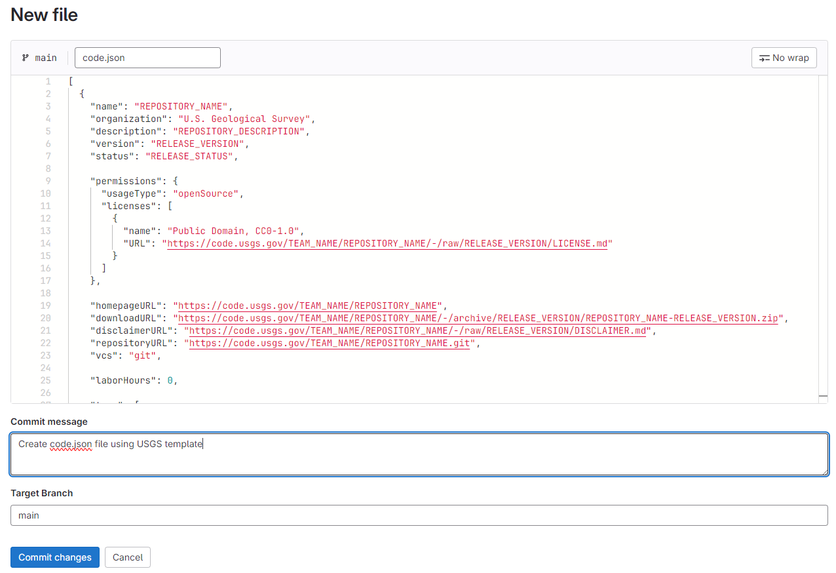The height and width of the screenshot is (573, 836).
Task: Click the homepageURL link on line 19
Action: pos(307,306)
